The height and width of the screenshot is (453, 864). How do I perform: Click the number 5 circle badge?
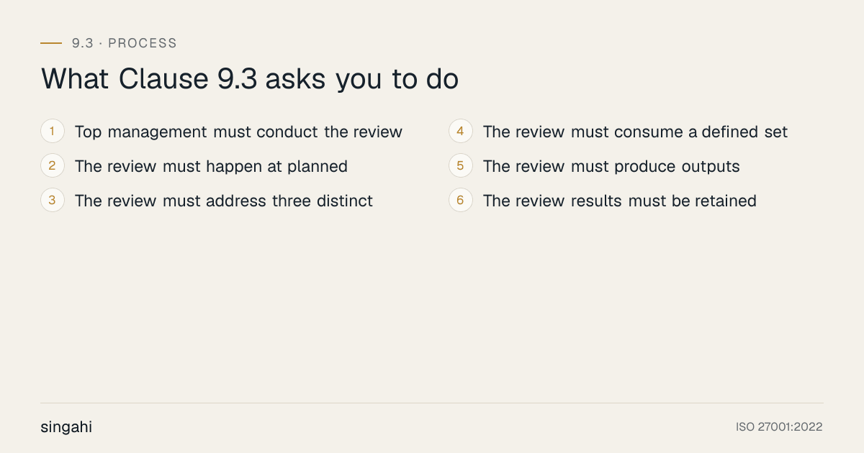(461, 166)
